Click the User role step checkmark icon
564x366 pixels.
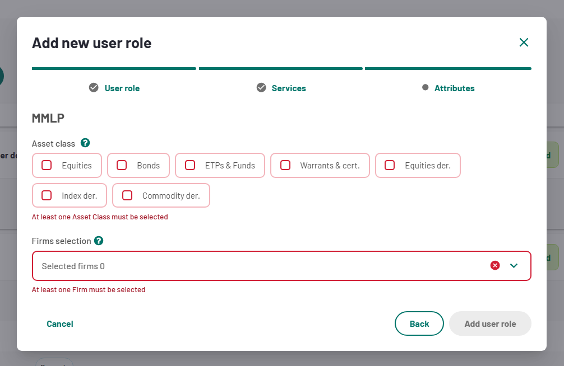(x=94, y=88)
